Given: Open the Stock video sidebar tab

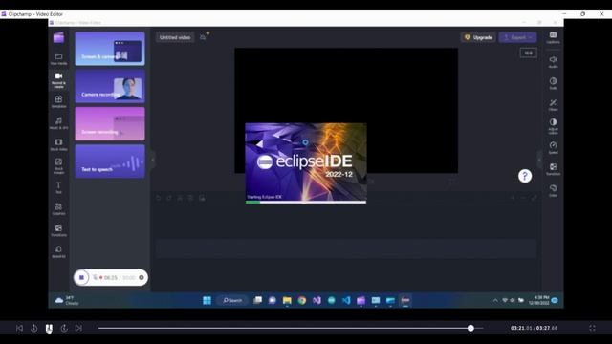Looking at the screenshot, I should click(x=58, y=144).
